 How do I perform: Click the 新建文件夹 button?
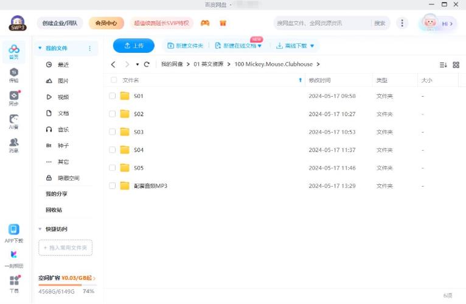[186, 46]
